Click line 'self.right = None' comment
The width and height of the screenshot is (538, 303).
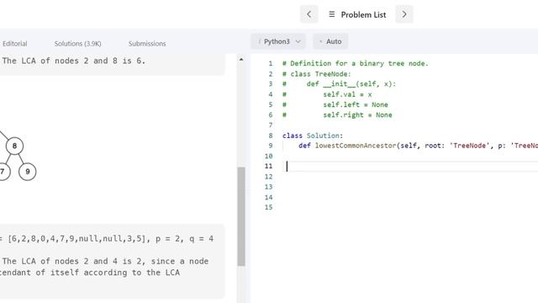coord(357,115)
